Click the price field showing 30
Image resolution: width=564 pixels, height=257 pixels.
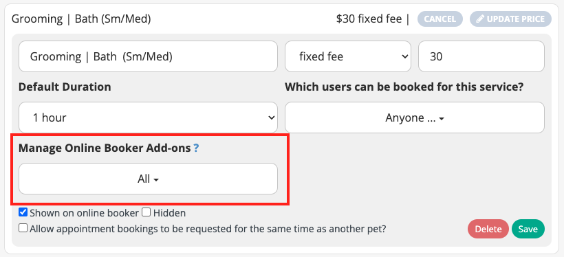coord(481,56)
